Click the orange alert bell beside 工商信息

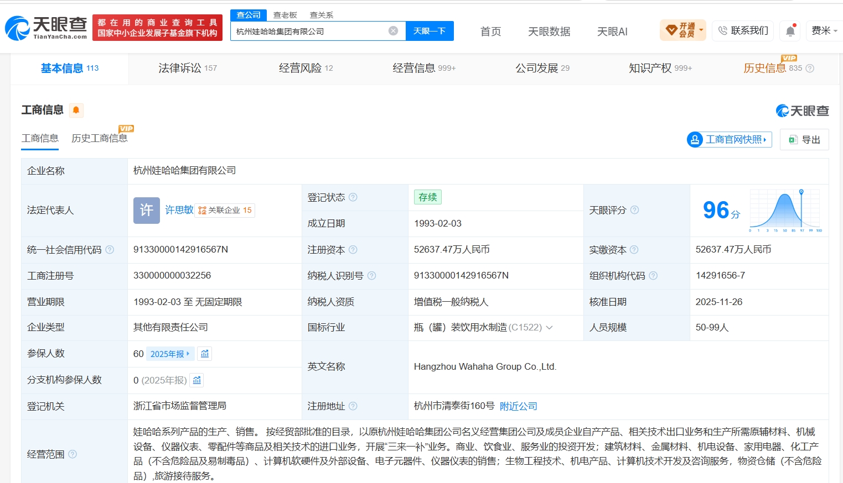(76, 110)
